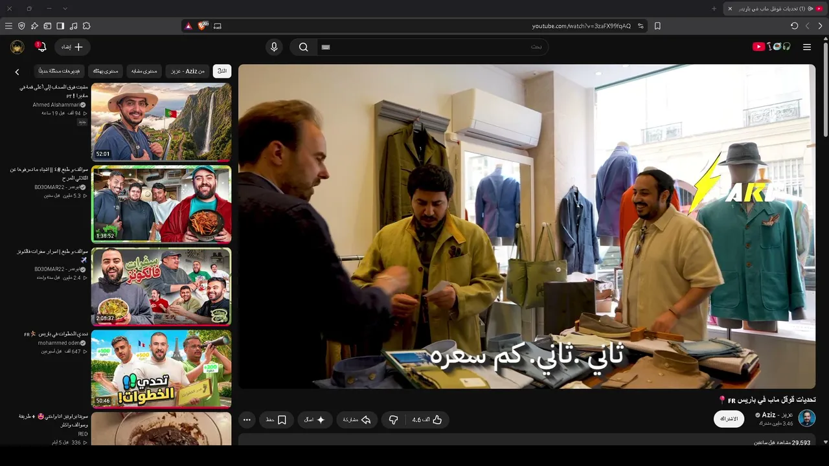This screenshot has width=829, height=466.
Task: Click the 52:01 duration label
Action: coord(103,154)
